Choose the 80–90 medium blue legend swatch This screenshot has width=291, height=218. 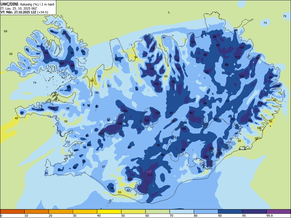pyautogui.click(x=206, y=212)
